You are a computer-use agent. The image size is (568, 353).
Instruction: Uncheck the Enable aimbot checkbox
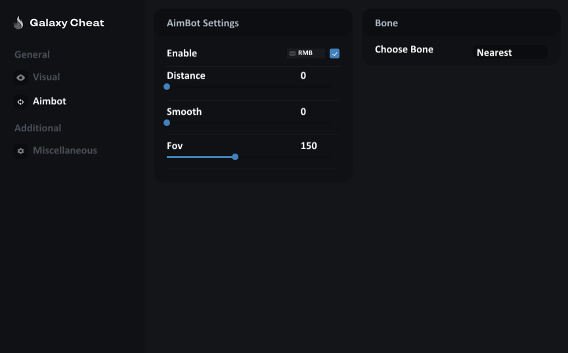pos(334,54)
